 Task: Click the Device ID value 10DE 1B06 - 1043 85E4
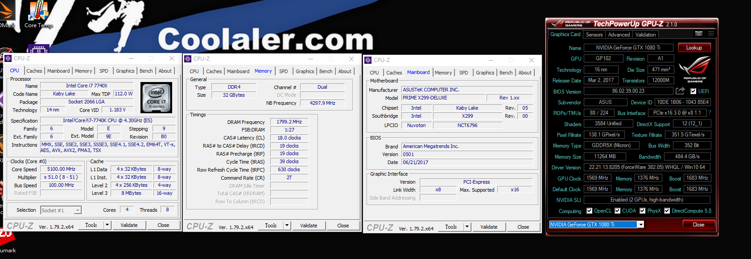[x=683, y=102]
